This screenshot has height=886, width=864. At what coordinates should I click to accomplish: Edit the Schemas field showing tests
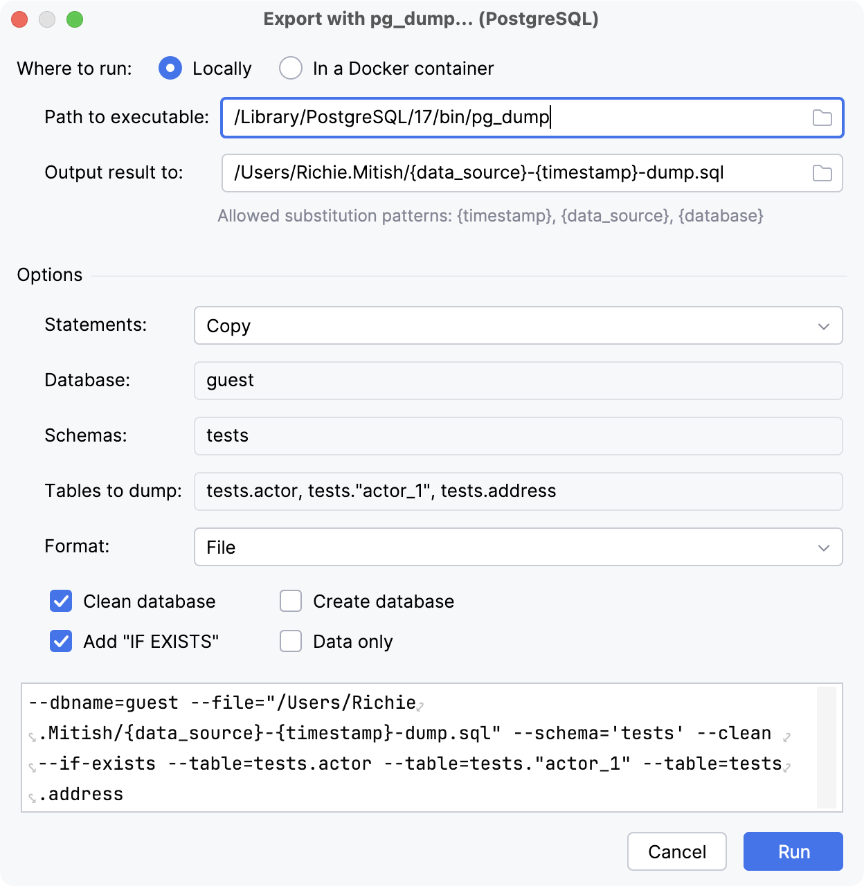(x=518, y=435)
